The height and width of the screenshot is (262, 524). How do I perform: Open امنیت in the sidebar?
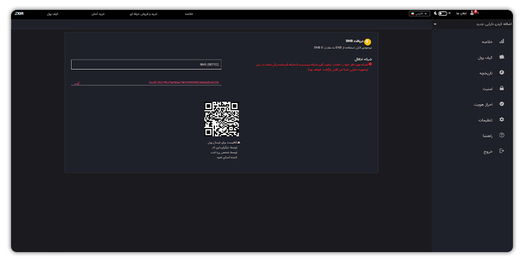point(487,89)
